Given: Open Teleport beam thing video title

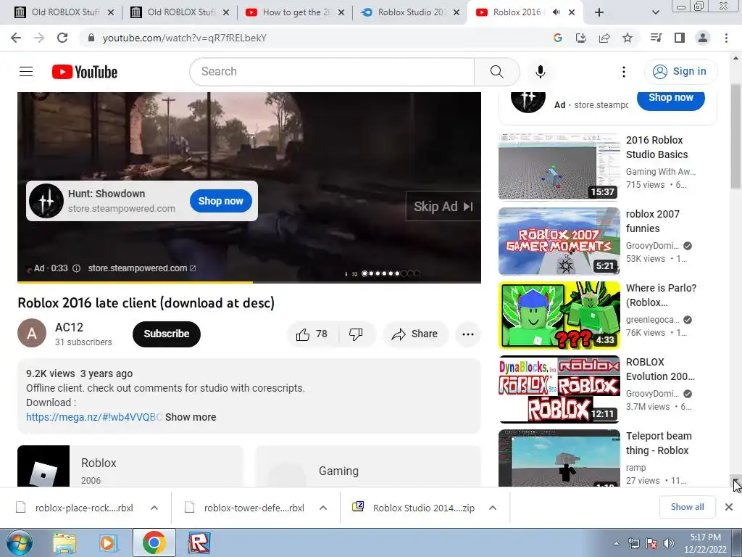Looking at the screenshot, I should tap(659, 443).
